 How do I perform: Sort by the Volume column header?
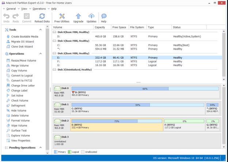pos(73,27)
